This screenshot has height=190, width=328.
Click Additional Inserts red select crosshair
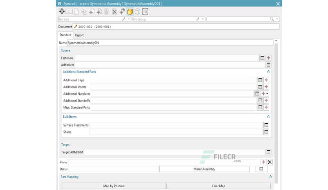(266, 87)
